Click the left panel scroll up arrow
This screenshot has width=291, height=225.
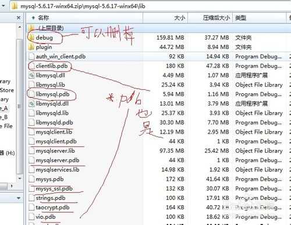pos(20,27)
